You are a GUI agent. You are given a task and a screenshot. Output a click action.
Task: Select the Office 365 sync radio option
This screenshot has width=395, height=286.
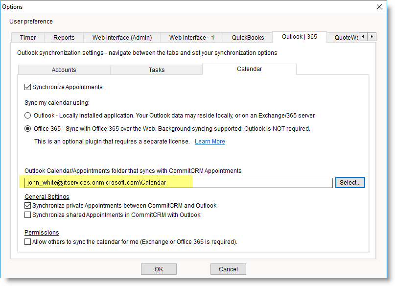(28, 129)
